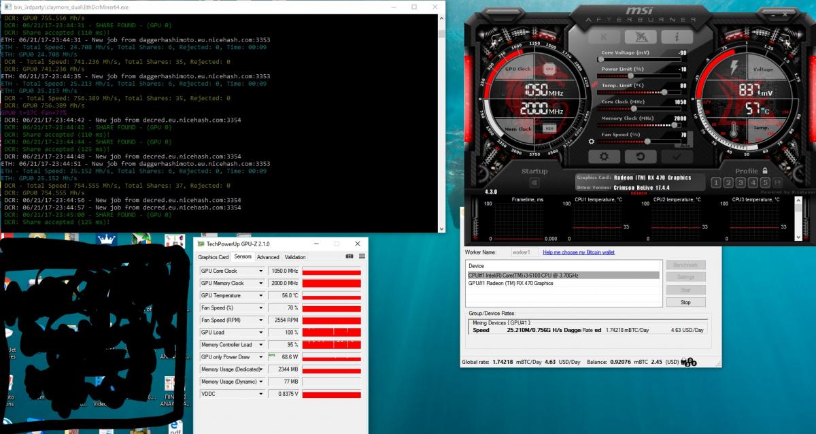Image resolution: width=816 pixels, height=434 pixels.
Task: Adjust the Temp. Limit slider
Action: pyautogui.click(x=638, y=92)
